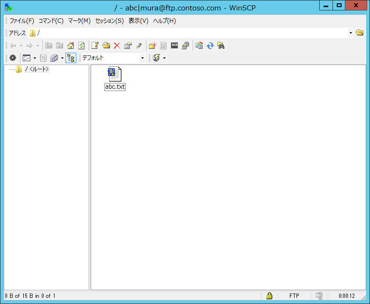Open directory with address bar folder icon
Image resolution: width=370 pixels, height=304 pixels.
pos(360,33)
